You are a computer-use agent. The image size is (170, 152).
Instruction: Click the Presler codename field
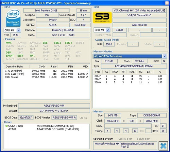pos(53,20)
